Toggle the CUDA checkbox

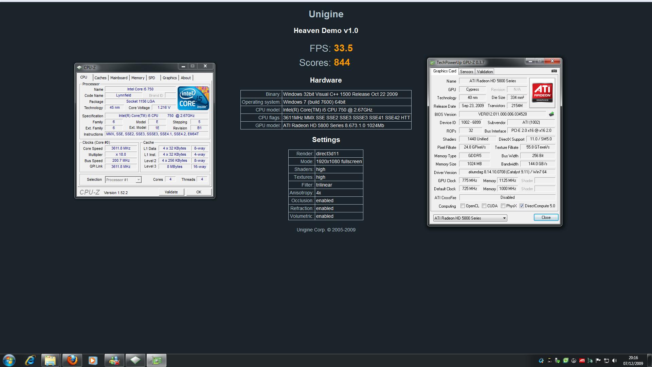[x=484, y=206]
